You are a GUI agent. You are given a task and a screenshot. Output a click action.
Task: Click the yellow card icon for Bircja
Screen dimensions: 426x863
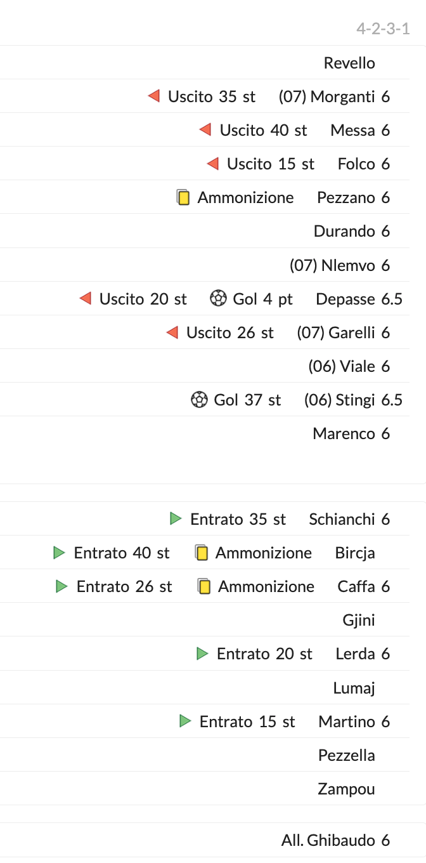(x=202, y=553)
